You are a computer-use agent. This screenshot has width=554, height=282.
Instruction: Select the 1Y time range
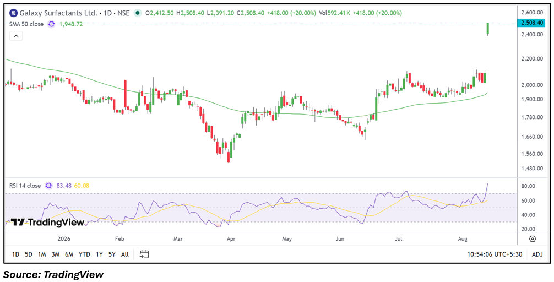(x=99, y=254)
